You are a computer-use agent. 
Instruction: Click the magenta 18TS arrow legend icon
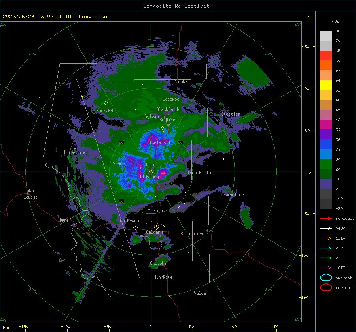(x=326, y=268)
